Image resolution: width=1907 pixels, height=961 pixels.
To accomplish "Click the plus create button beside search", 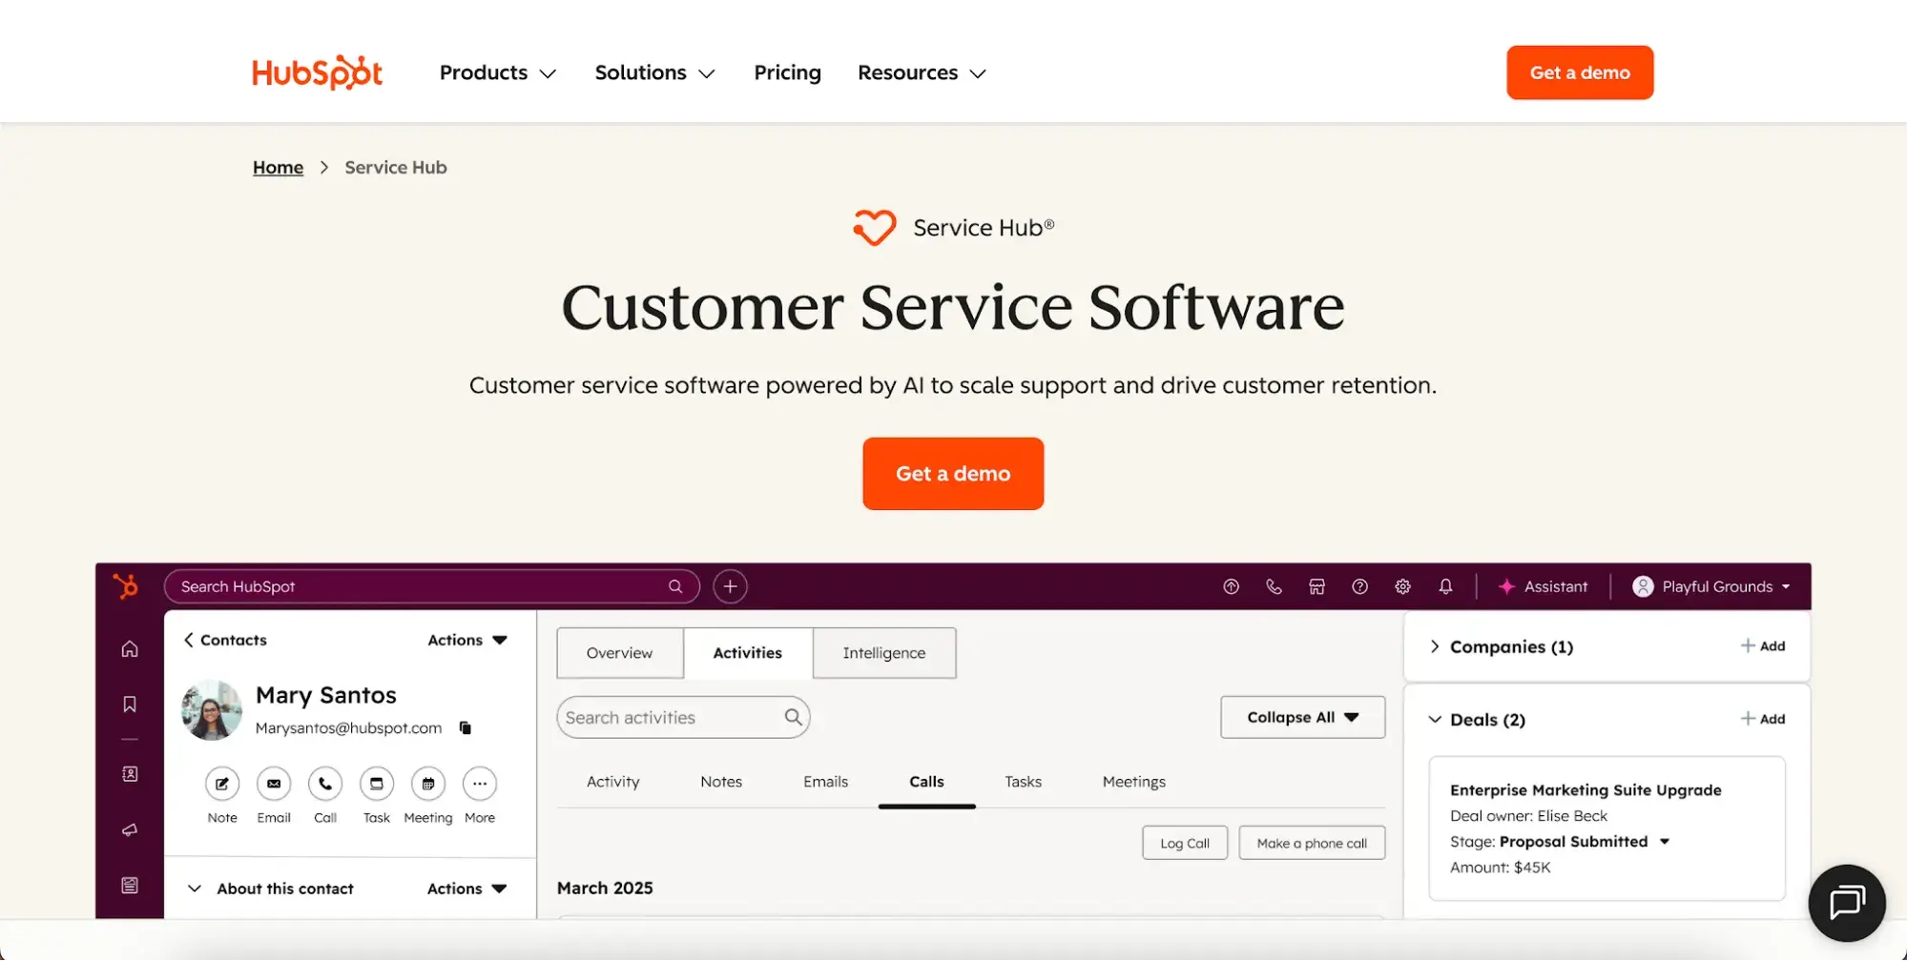I will (x=730, y=586).
